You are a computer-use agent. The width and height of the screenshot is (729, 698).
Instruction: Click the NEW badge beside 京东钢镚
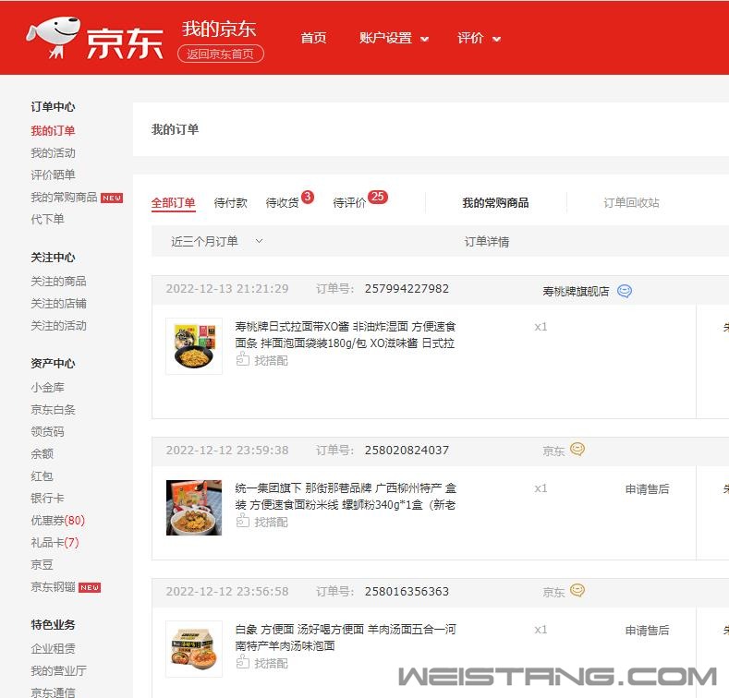pos(90,588)
